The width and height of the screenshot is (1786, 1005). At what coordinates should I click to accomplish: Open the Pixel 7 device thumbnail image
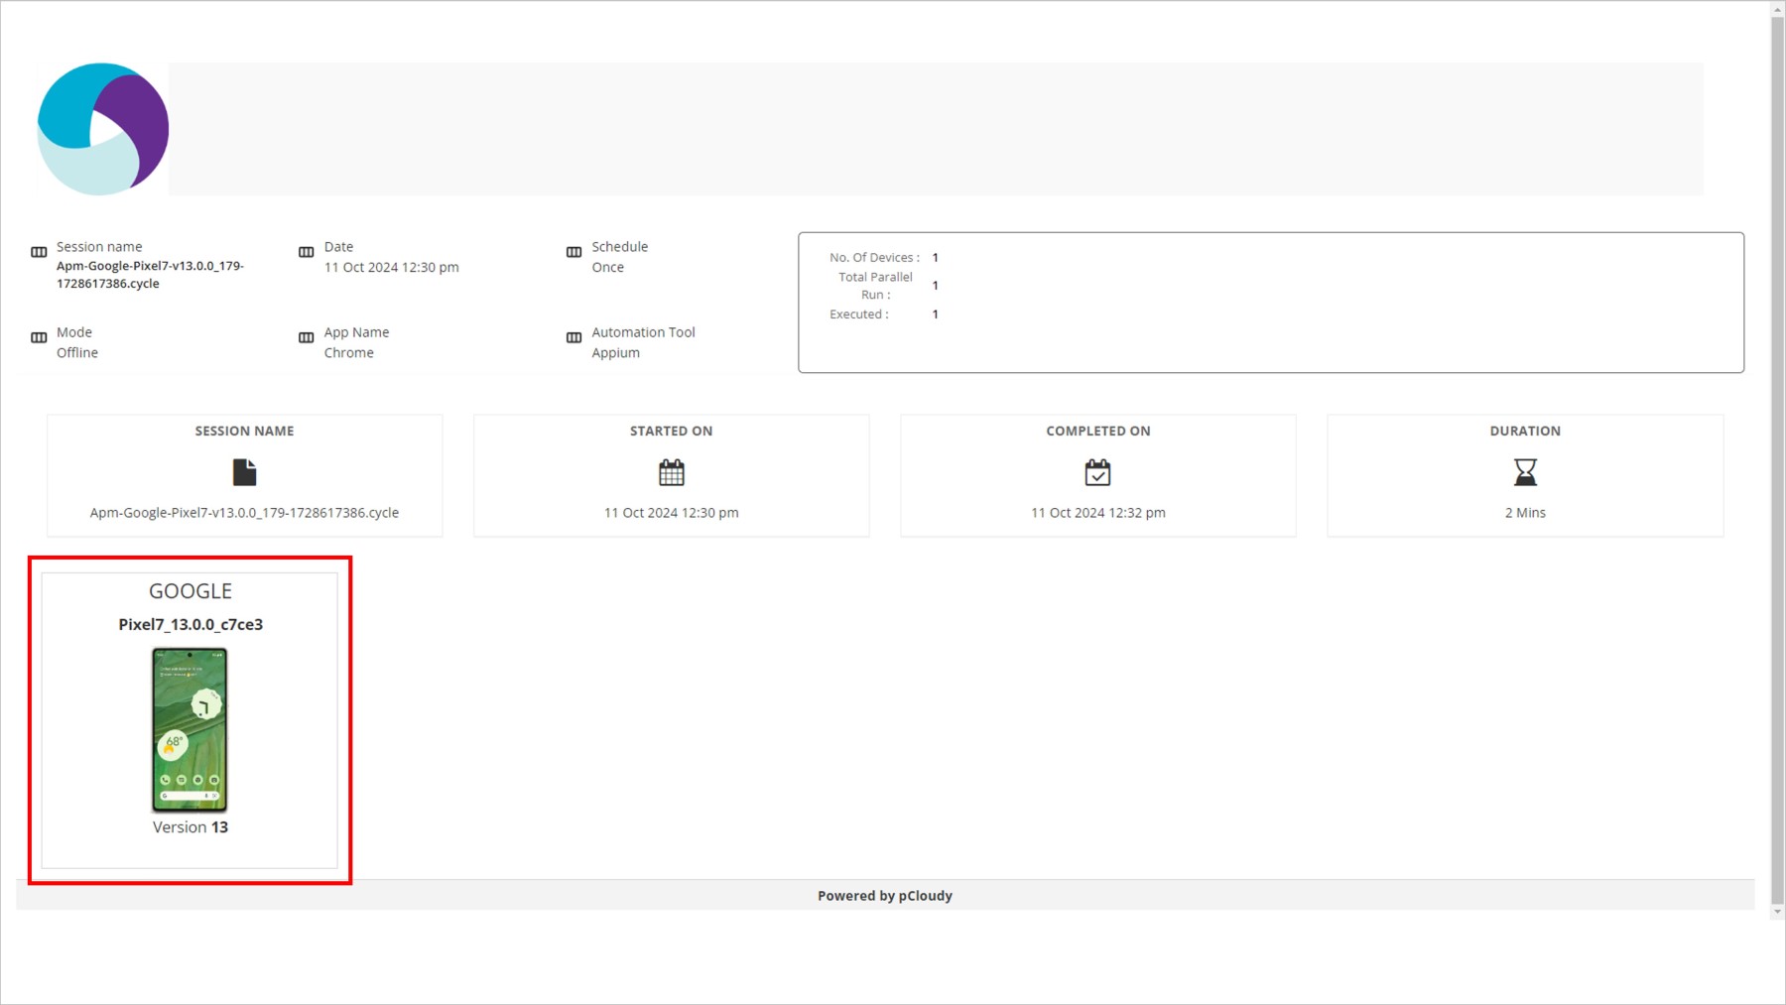click(x=190, y=729)
